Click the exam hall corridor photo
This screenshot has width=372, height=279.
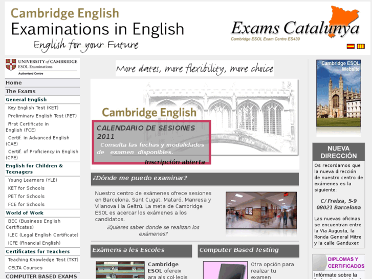click(x=254, y=210)
